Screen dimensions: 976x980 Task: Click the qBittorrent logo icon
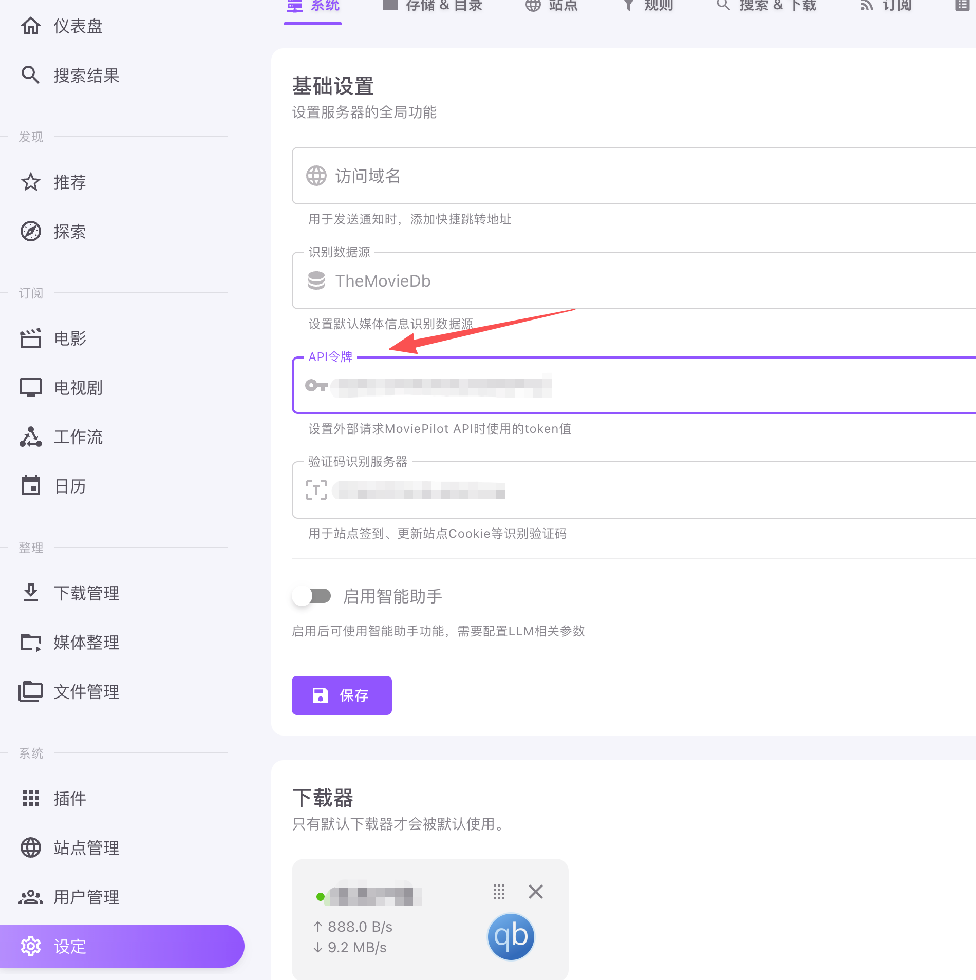tap(511, 936)
